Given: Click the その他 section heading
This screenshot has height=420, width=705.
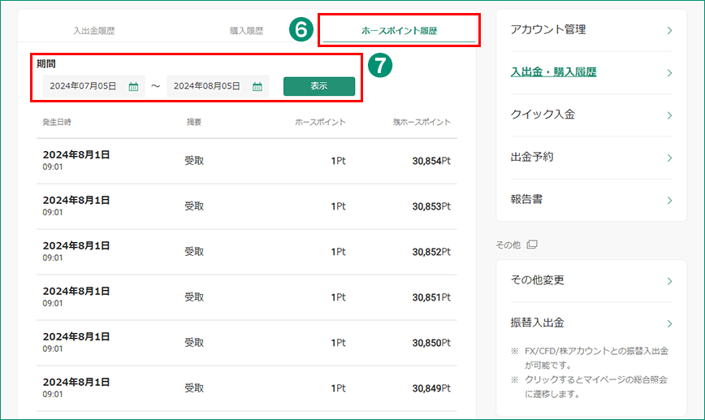Looking at the screenshot, I should click(x=508, y=245).
